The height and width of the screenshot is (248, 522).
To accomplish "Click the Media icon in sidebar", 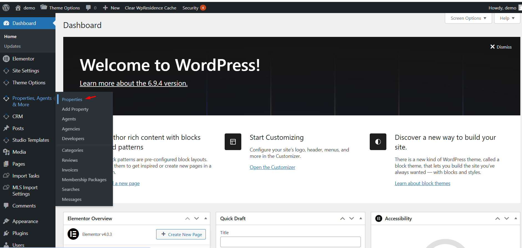I will 6,152.
